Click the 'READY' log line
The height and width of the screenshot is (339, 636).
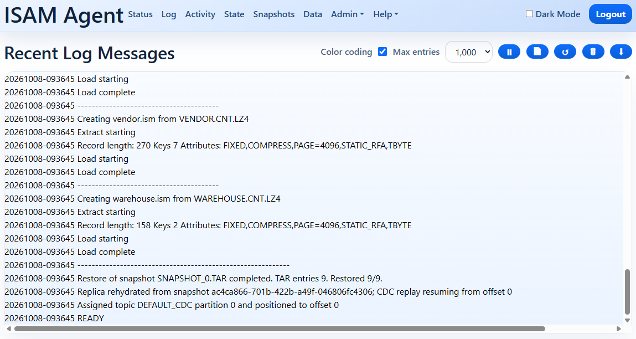coord(54,319)
